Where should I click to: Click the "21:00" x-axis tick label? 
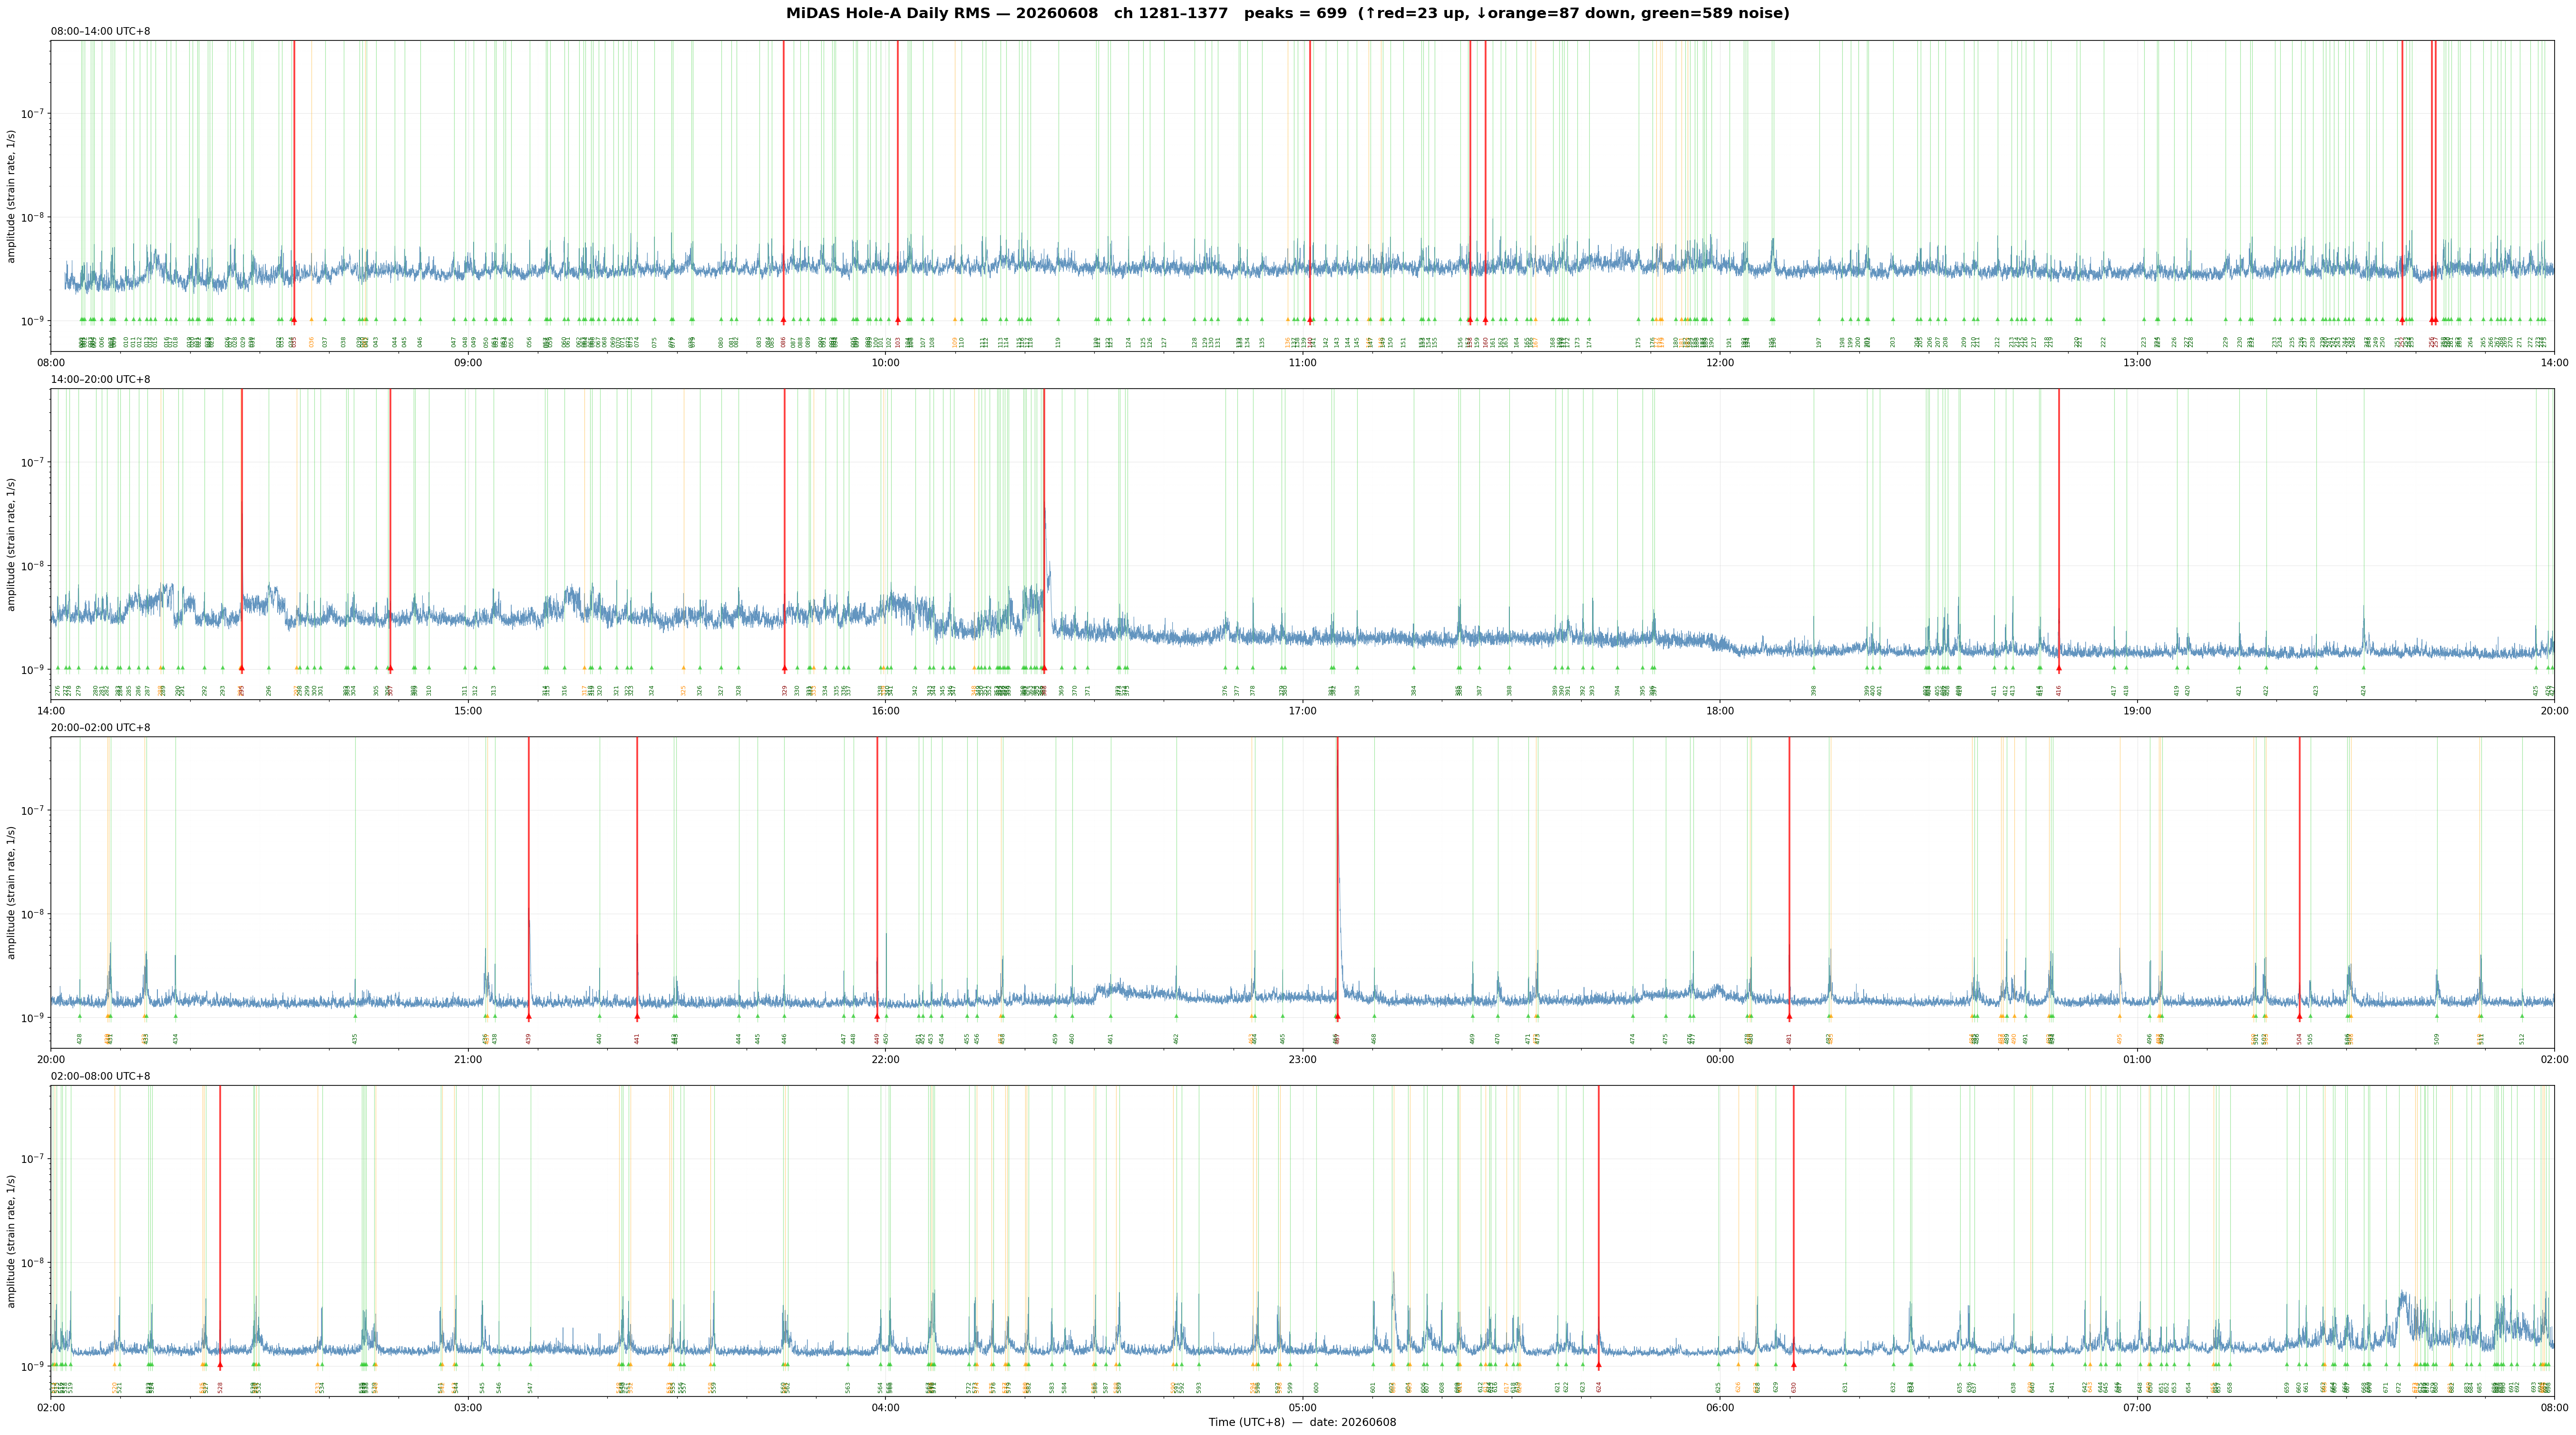pos(468,1060)
